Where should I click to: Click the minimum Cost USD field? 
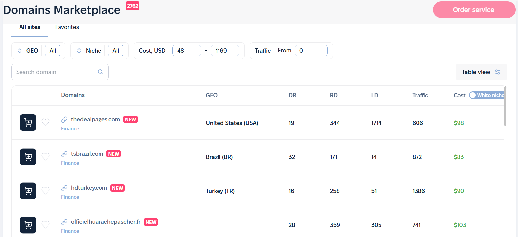[x=186, y=51]
